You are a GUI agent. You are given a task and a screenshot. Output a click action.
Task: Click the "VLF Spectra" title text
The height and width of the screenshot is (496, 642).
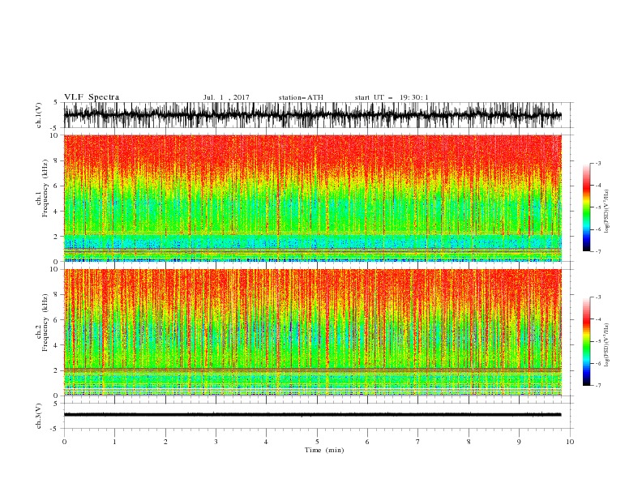click(x=92, y=97)
